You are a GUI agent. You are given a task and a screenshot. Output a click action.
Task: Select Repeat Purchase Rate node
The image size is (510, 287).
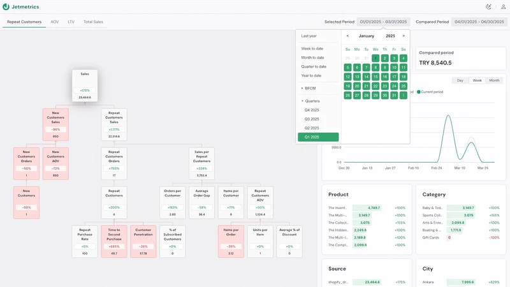[x=85, y=242]
